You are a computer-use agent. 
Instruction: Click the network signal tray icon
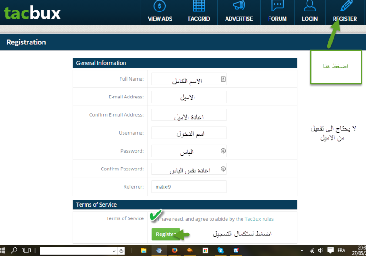coord(312,251)
